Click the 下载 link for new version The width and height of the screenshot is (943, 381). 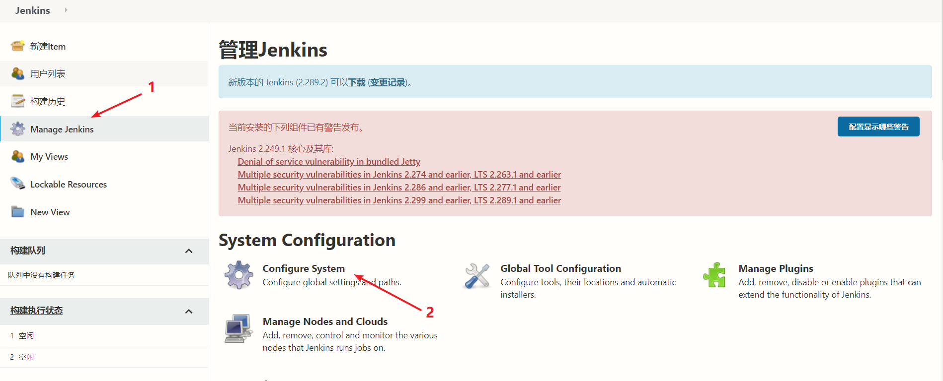(x=357, y=82)
